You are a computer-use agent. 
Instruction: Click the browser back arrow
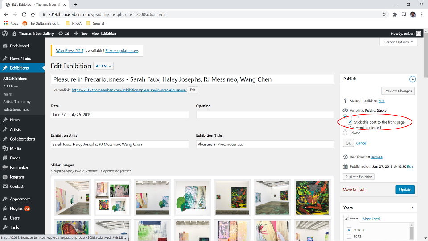click(x=6, y=14)
